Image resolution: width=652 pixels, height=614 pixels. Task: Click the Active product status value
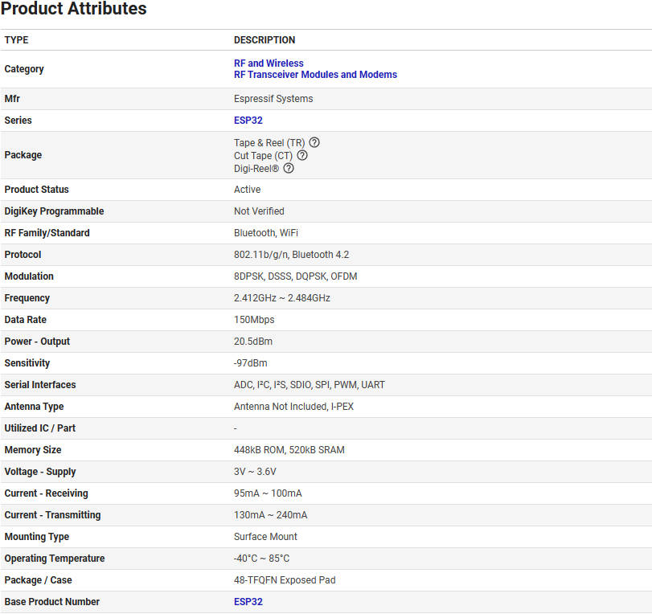click(x=247, y=190)
